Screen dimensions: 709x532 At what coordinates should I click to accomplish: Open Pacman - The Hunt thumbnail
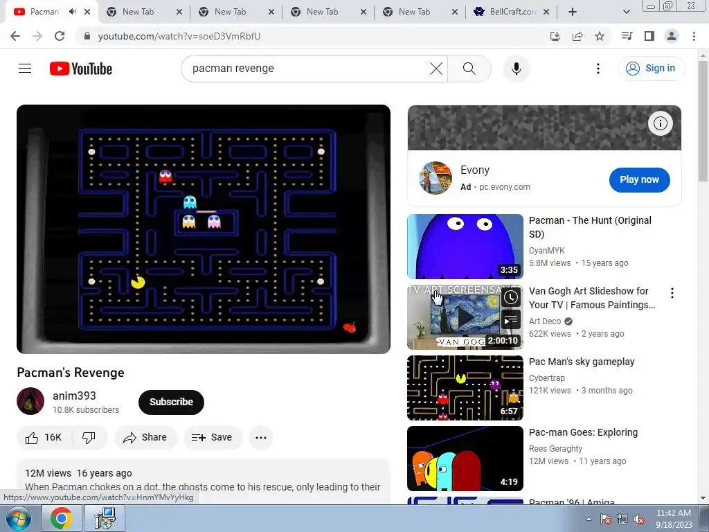[x=465, y=247]
